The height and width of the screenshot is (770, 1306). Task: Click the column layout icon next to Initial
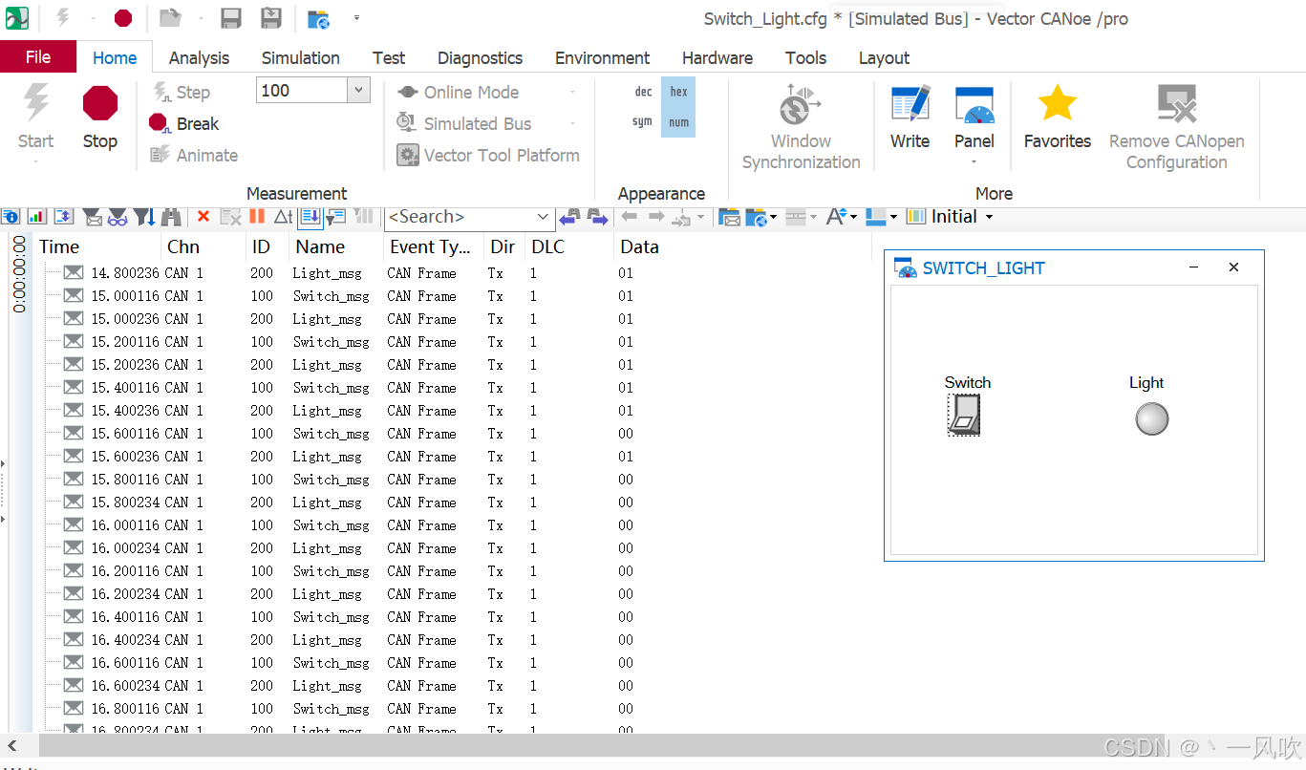[x=915, y=217]
